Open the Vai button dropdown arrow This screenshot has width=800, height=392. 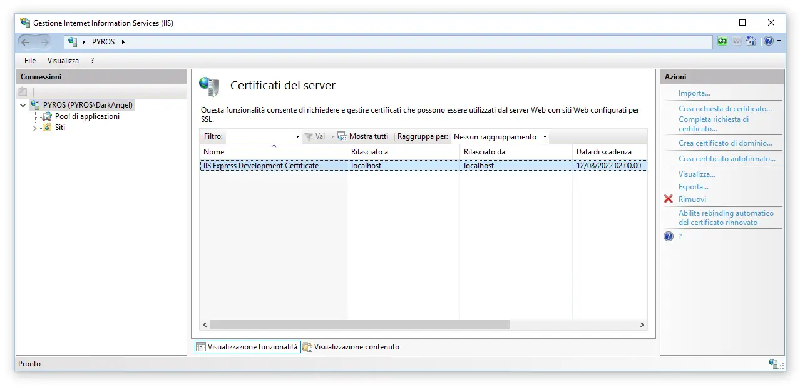332,137
